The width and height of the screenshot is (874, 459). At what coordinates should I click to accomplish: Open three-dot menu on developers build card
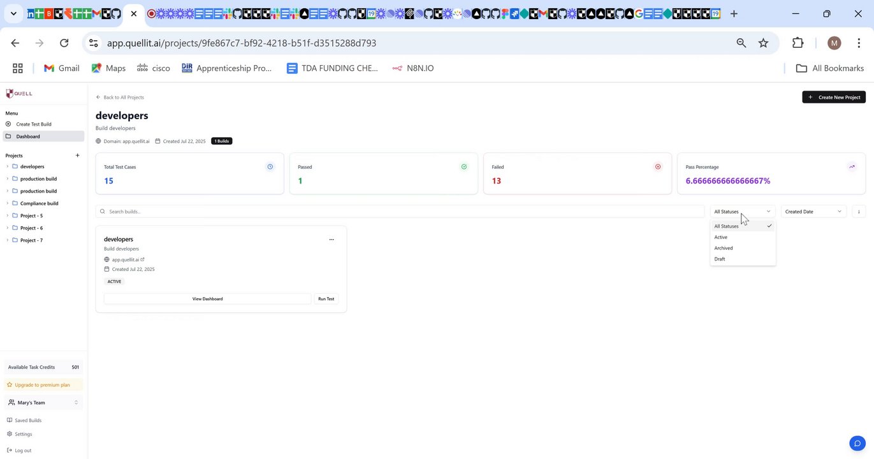[331, 240]
